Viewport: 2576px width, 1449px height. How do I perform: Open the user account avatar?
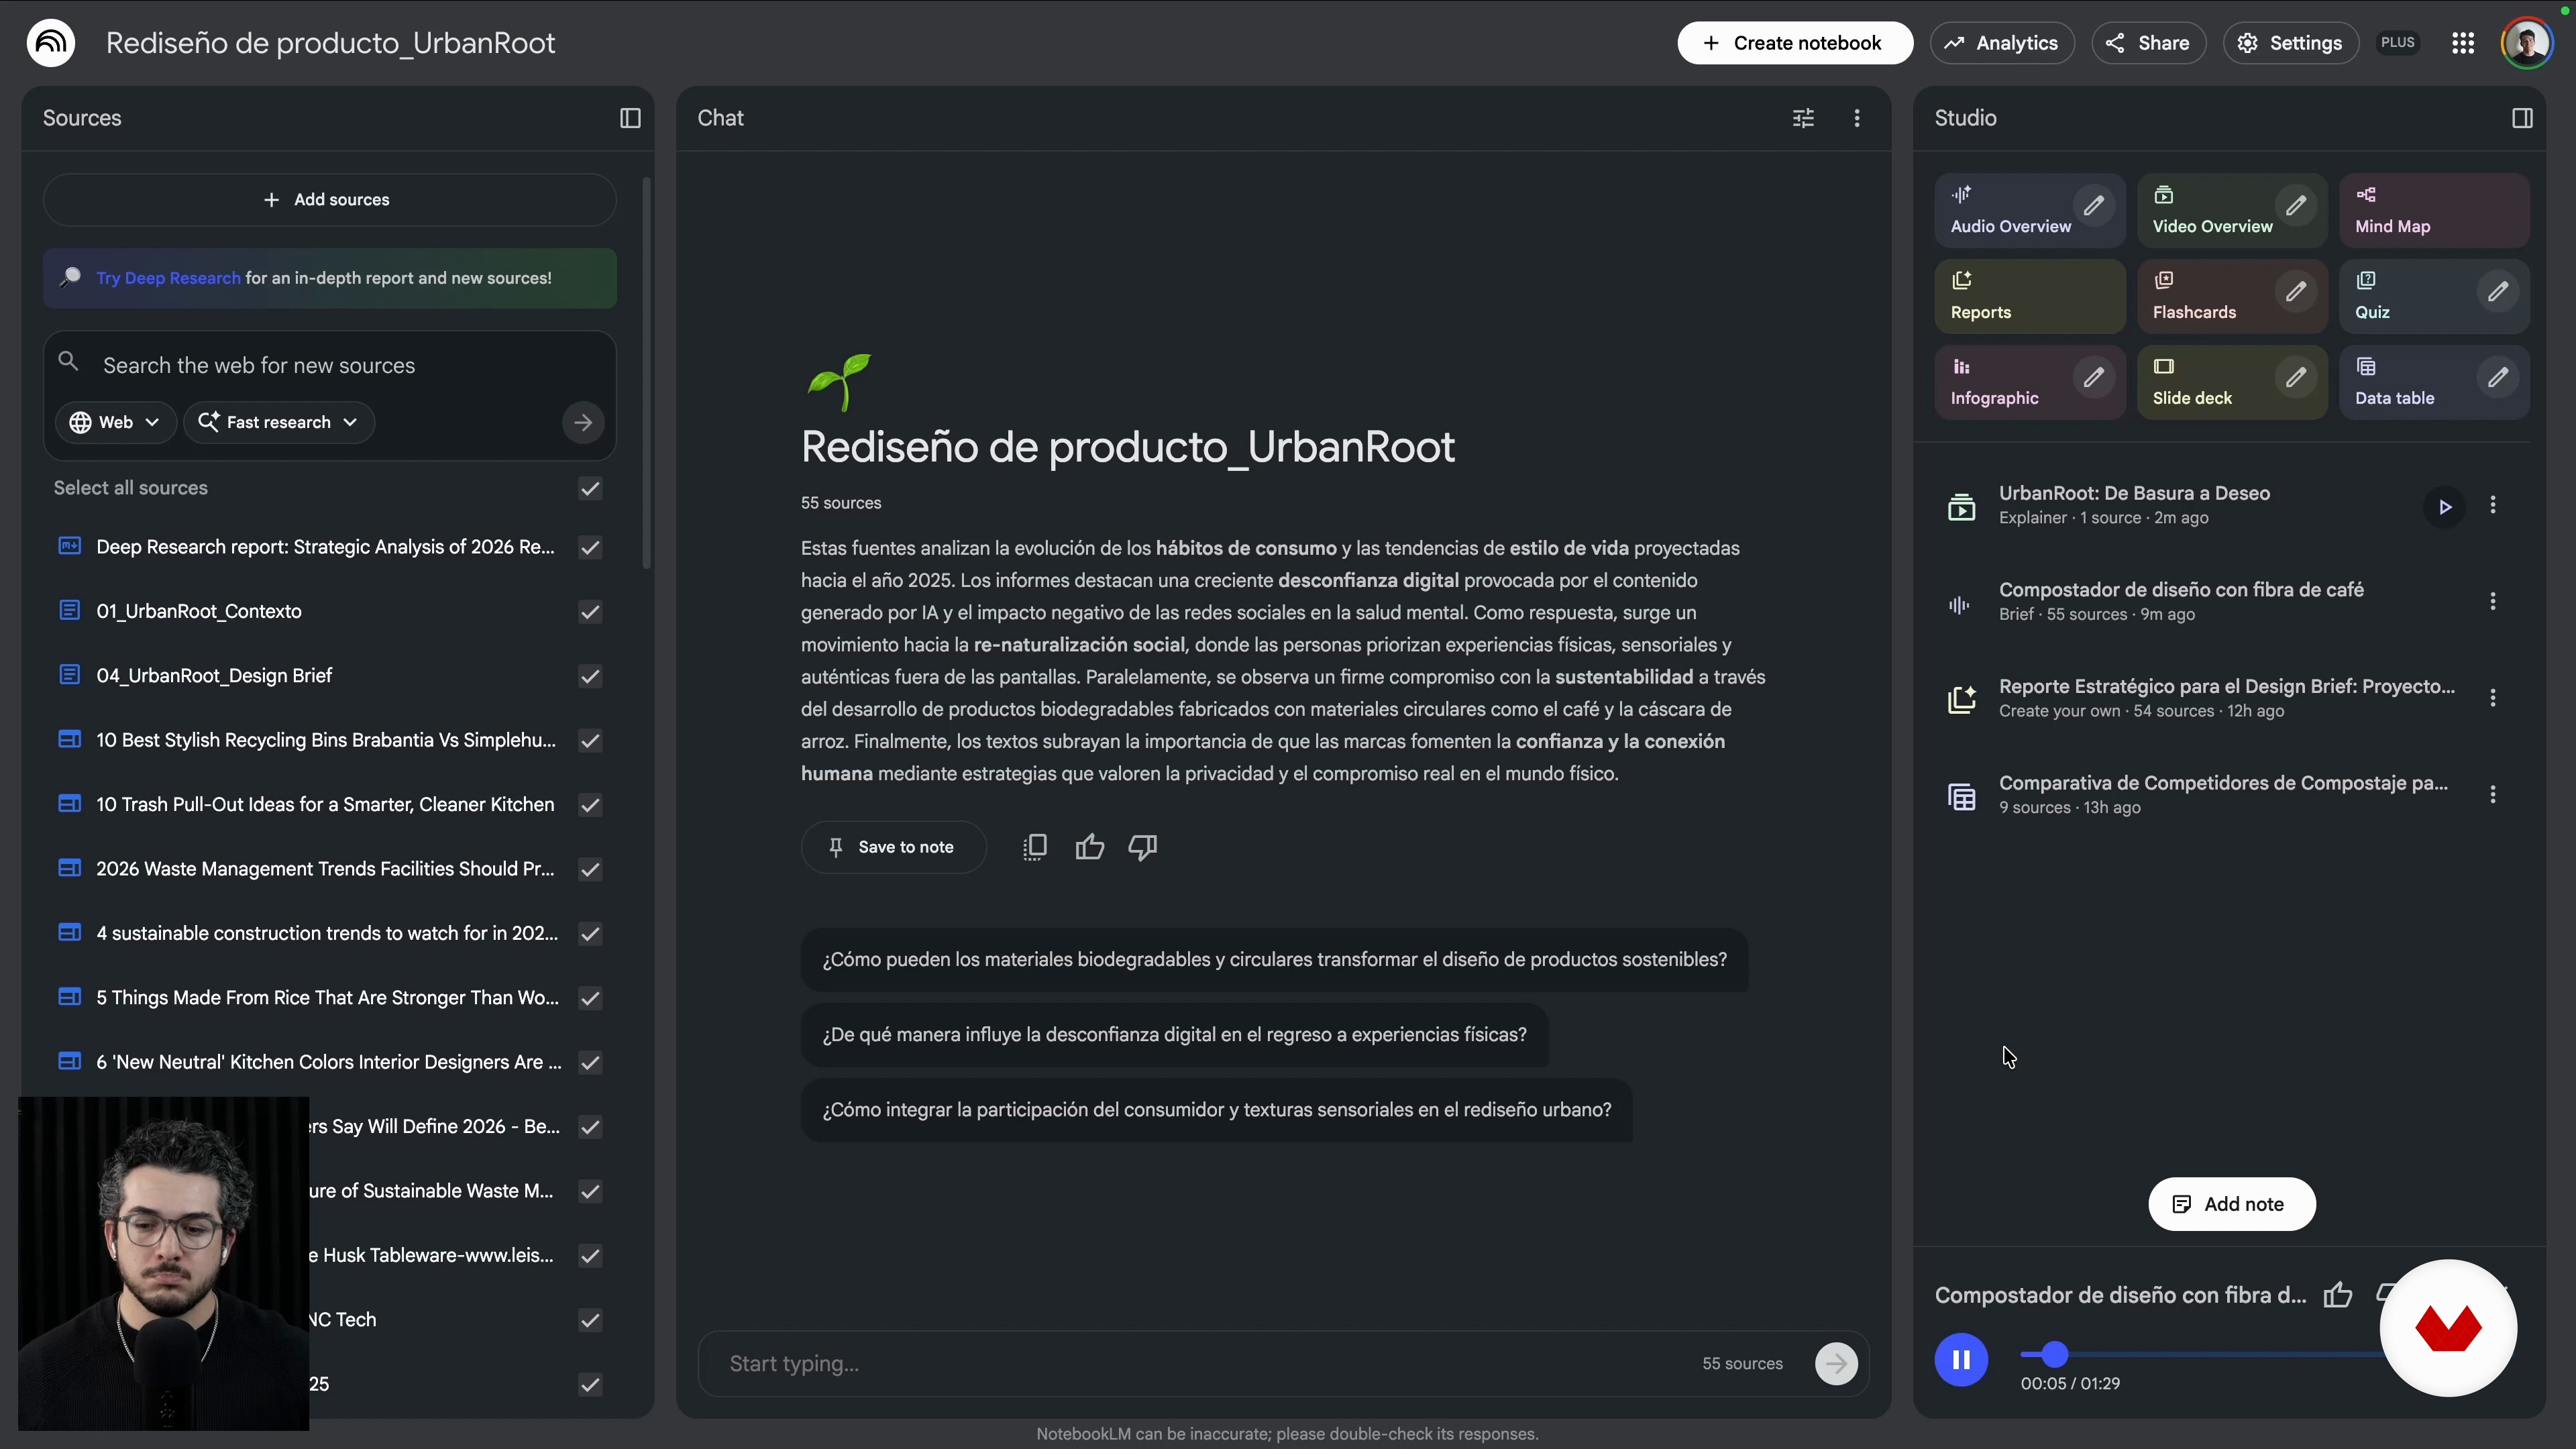tap(2527, 43)
